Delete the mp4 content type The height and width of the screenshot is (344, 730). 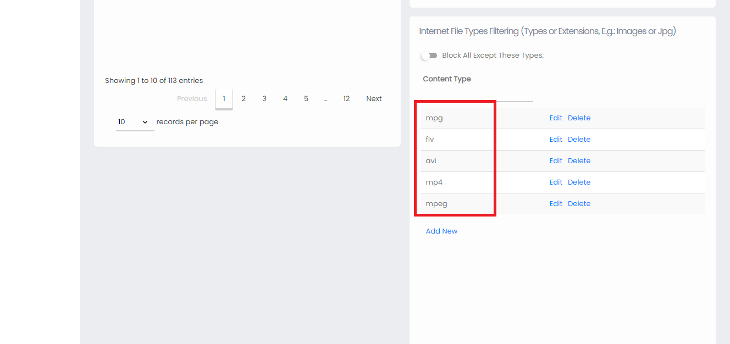[579, 182]
